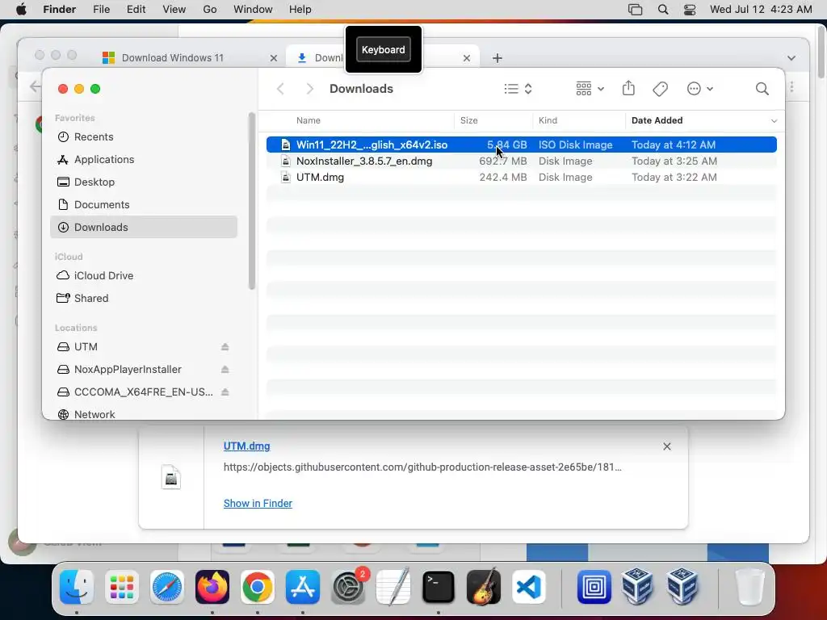The height and width of the screenshot is (620, 827).
Task: Go forward in Finder navigation
Action: (309, 89)
